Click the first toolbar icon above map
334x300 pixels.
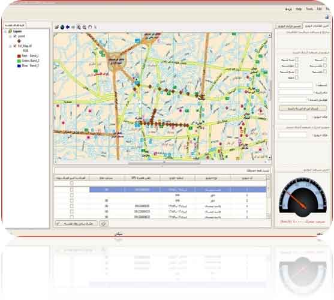pos(56,27)
